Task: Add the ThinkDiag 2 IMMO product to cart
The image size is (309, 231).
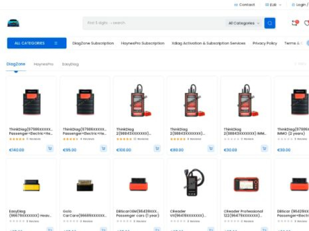Action: [264, 148]
